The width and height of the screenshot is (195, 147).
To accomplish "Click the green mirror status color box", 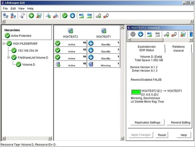I will 136,92.
